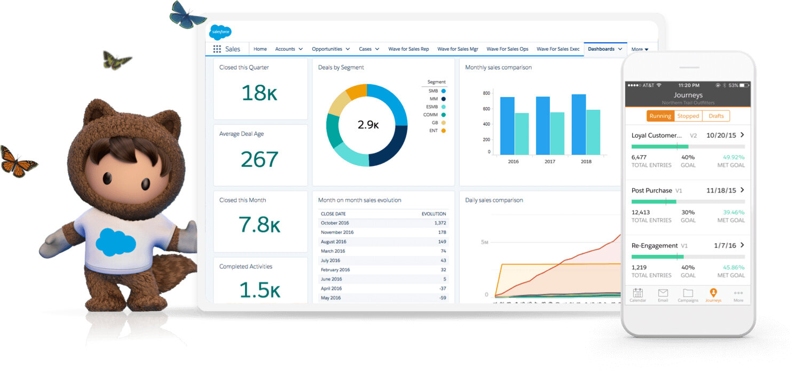Click the Salesforce cloud logo
The width and height of the screenshot is (803, 371).
[x=220, y=32]
